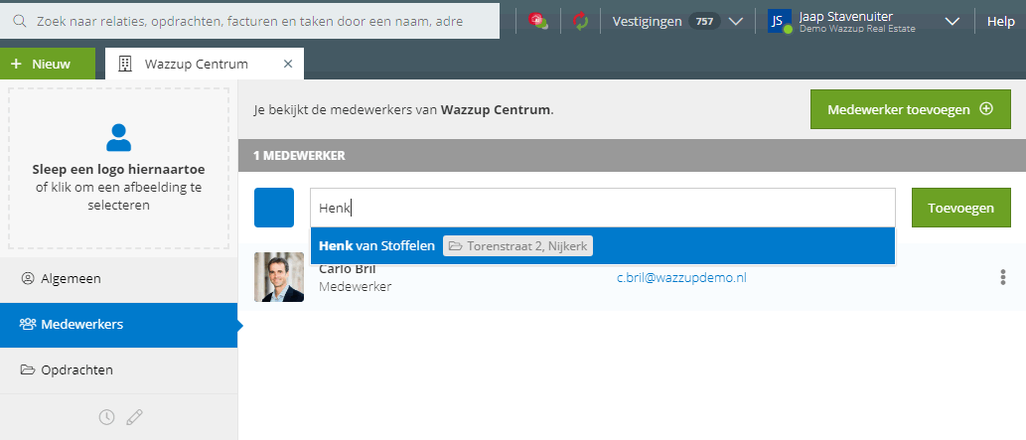Screen dimensions: 1026x440
Task: Click the pencil edit icon
Action: [134, 417]
